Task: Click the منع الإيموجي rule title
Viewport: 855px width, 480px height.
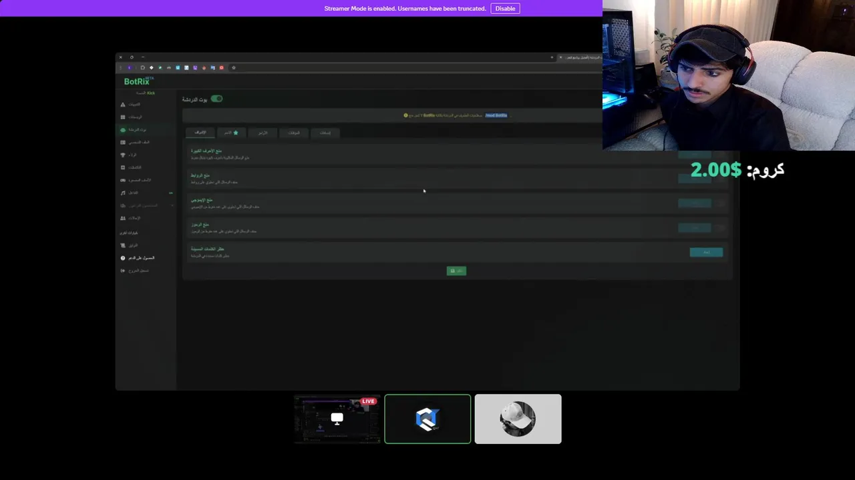Action: click(x=202, y=200)
